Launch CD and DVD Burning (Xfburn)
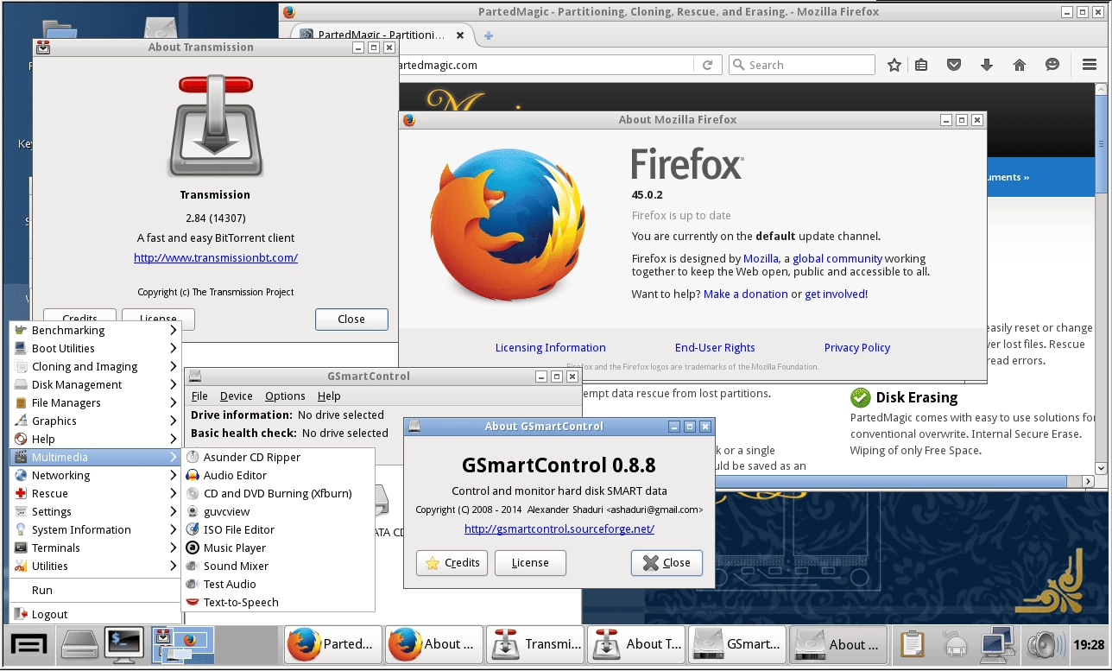The image size is (1112, 671). (279, 493)
